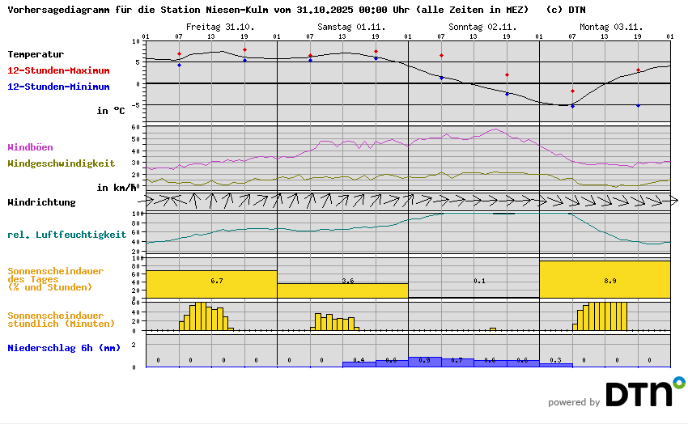This screenshot has height=424, width=688.
Task: Click the "Samstag 01.11." day header
Action: pos(351,27)
